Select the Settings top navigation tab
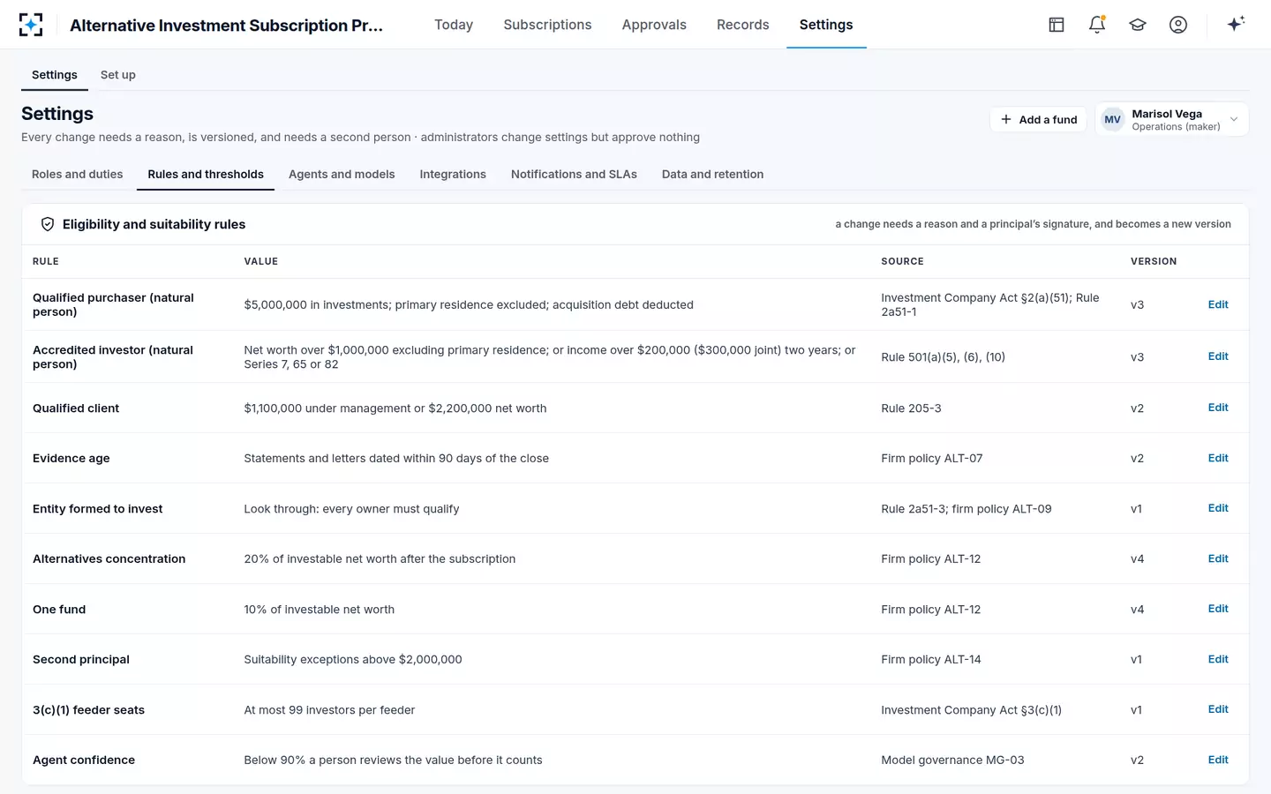1271x794 pixels. click(x=826, y=25)
